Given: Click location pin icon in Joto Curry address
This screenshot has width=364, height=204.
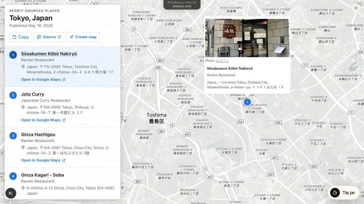Looking at the screenshot, I should point(23,107).
